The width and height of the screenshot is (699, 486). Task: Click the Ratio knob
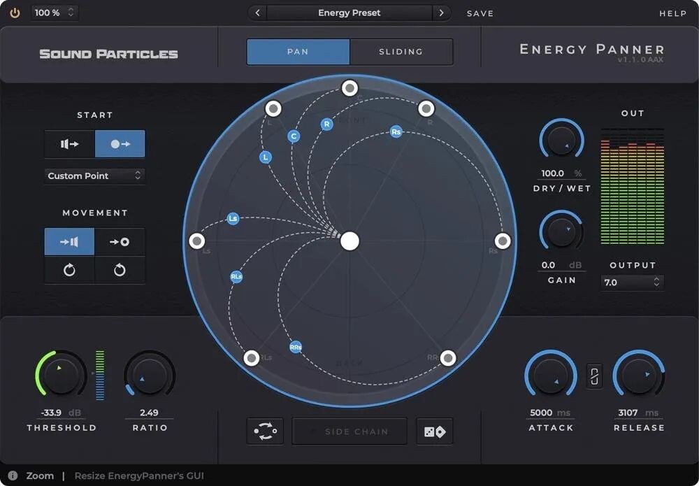150,375
